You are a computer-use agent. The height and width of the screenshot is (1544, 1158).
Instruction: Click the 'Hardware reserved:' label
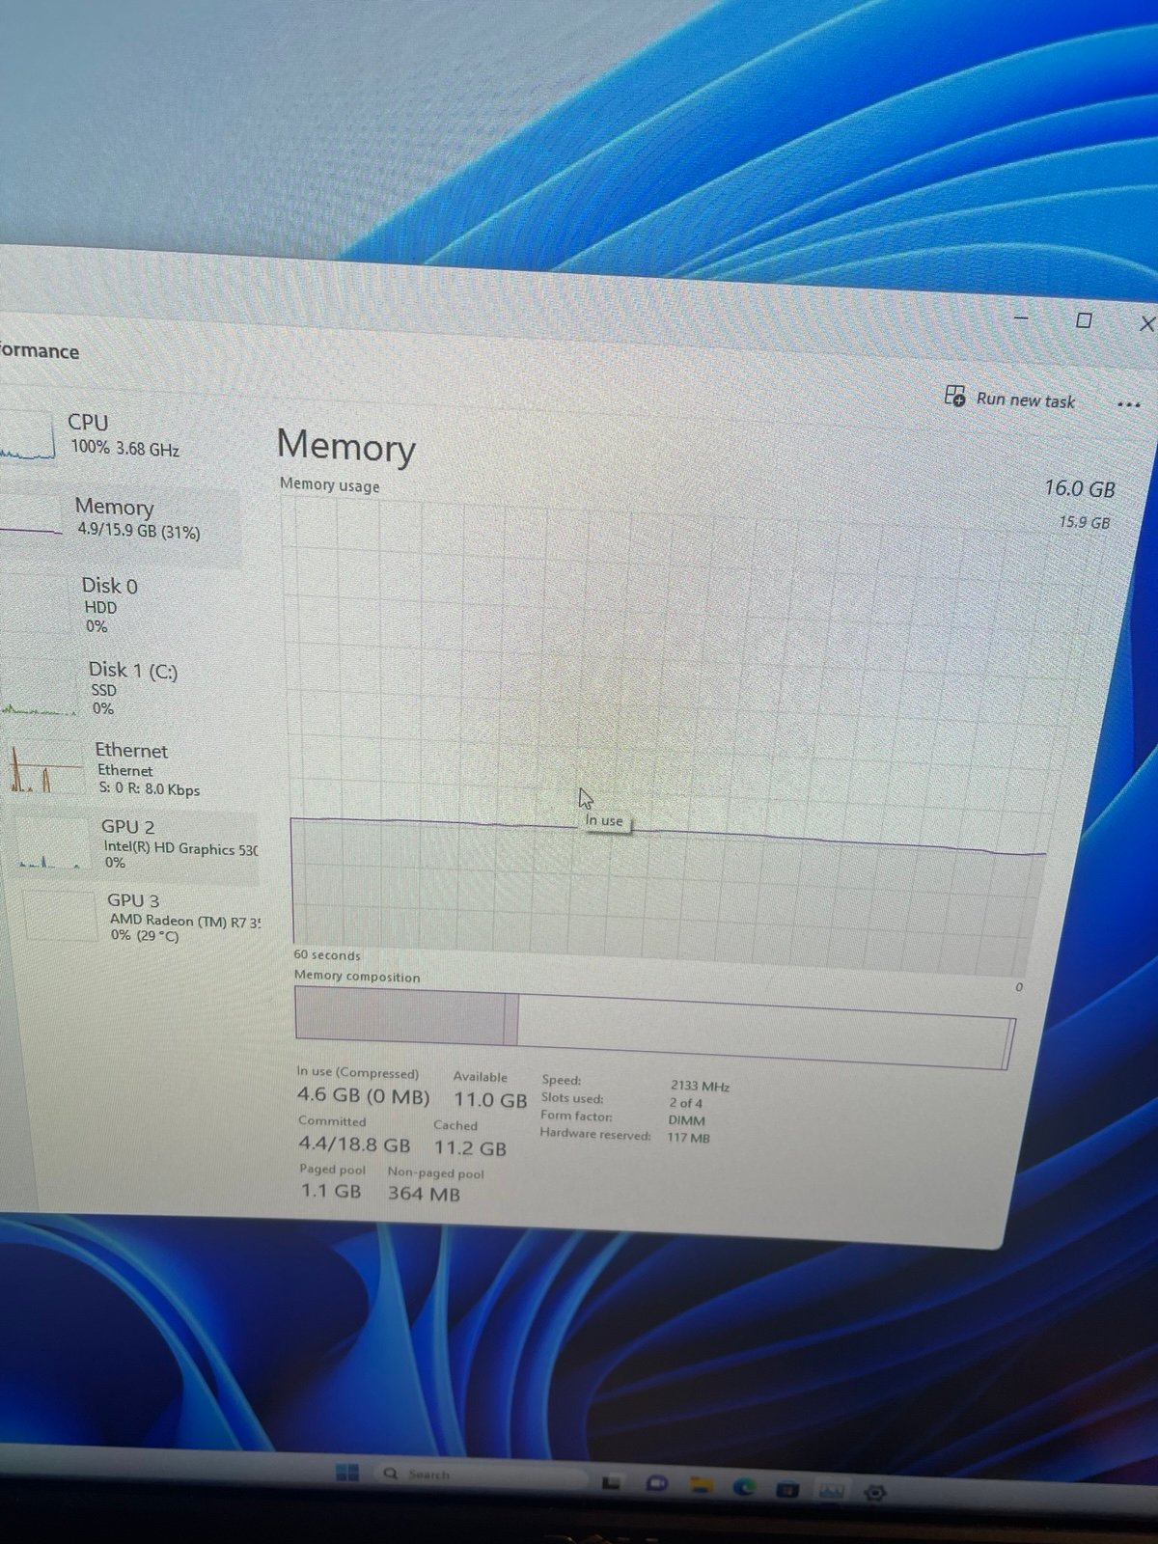pos(595,1134)
